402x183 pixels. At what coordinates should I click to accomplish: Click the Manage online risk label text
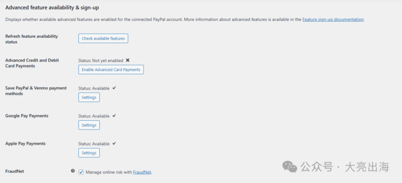109,172
